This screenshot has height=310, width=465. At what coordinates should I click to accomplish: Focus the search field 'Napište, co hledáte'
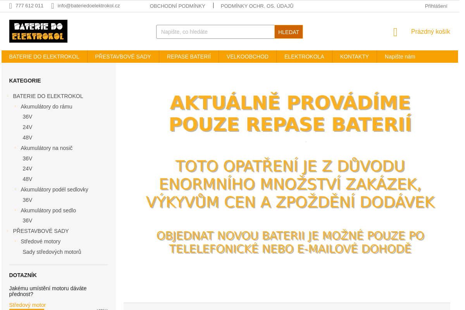click(215, 32)
